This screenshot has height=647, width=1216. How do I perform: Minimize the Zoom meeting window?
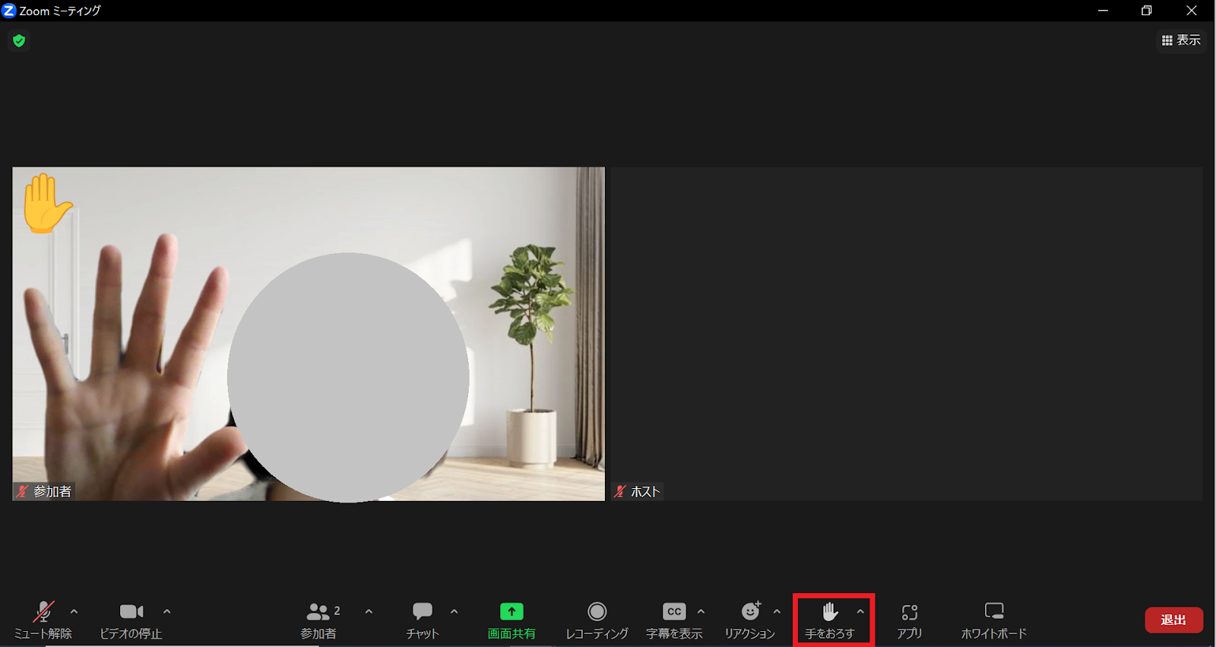coord(1103,11)
